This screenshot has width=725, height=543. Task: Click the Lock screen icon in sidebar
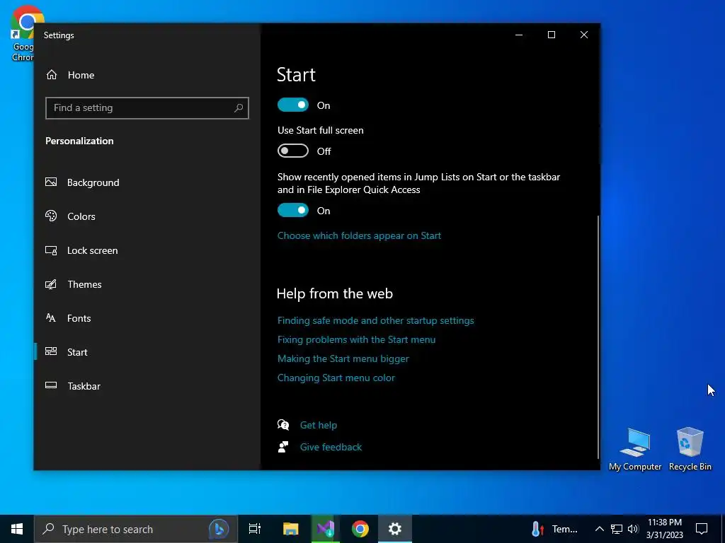click(x=51, y=250)
